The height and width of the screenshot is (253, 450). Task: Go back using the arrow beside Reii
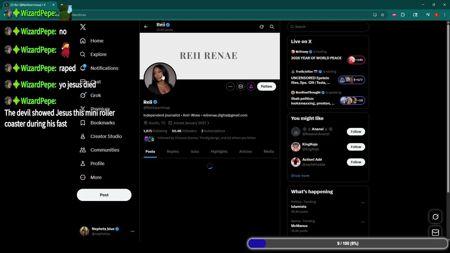146,27
